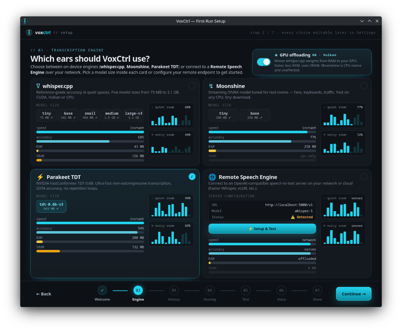Image resolution: width=402 pixels, height=331 pixels.
Task: Choose the large-v3 3.1 GB model
Action: pyautogui.click(x=134, y=115)
